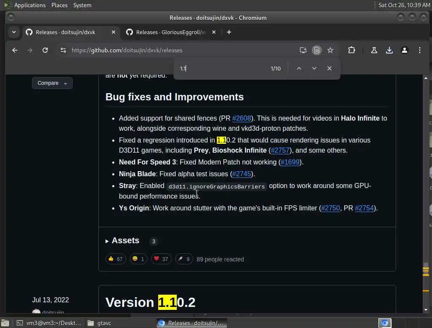
Task: Open site information icon in address bar
Action: (63, 50)
